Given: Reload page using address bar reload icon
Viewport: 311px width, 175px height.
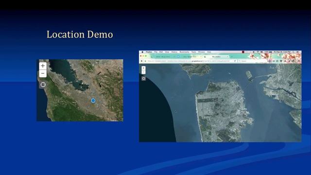Looking at the screenshot, I should click(x=235, y=61).
